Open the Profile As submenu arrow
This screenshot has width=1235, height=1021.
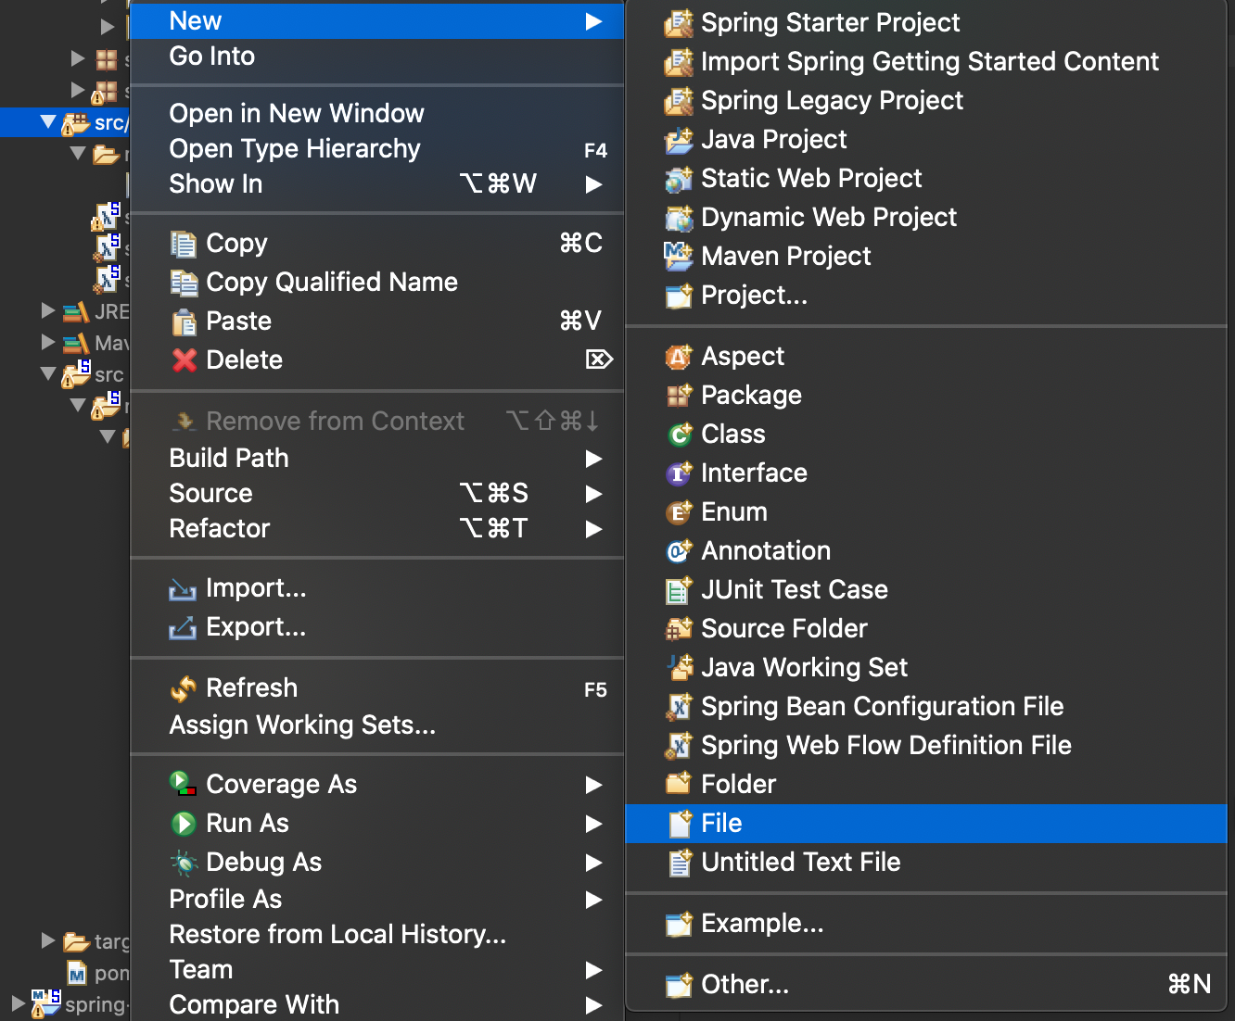pyautogui.click(x=593, y=900)
